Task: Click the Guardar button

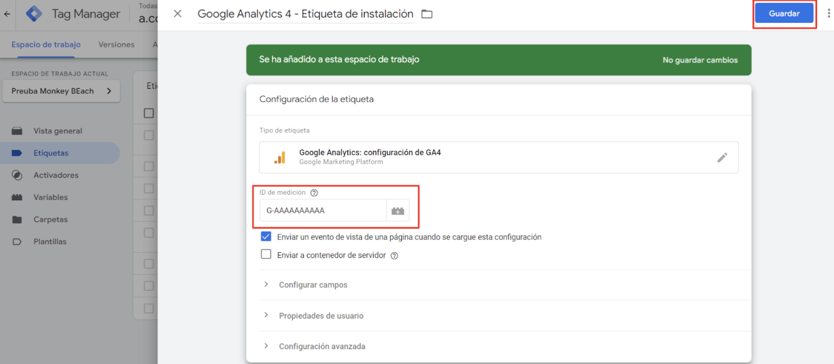Action: pos(784,14)
